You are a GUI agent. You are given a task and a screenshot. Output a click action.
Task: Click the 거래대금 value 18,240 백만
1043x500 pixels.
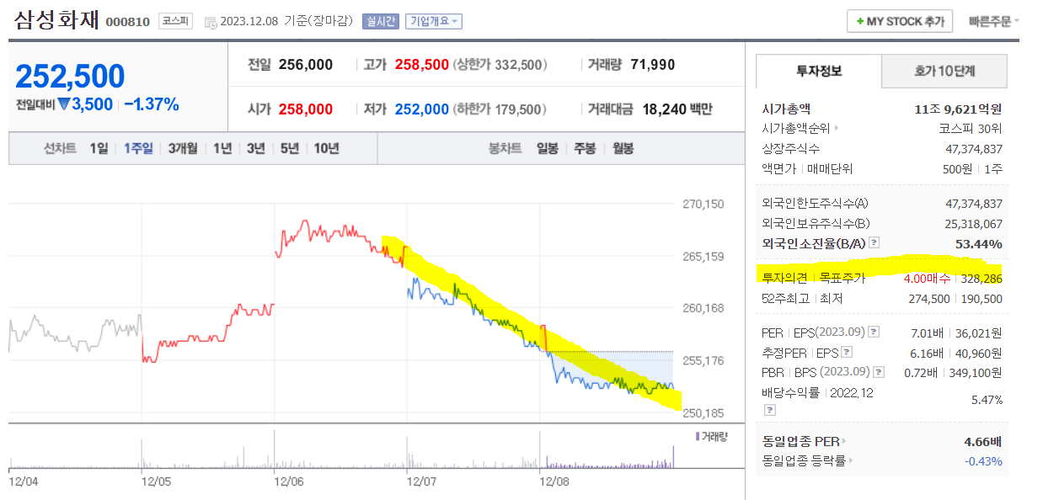coord(677,109)
